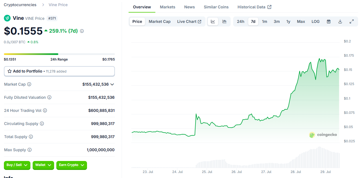Image resolution: width=362 pixels, height=178 pixels.
Task: Click the 28. Jul axis label
Action: pos(296,172)
